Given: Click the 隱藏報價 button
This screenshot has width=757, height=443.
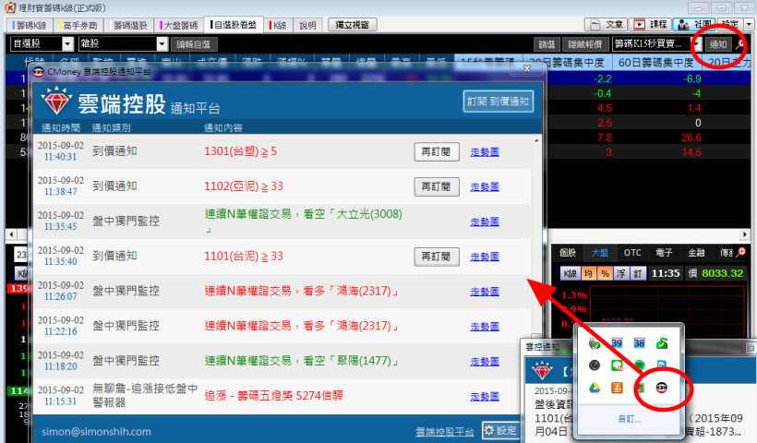Looking at the screenshot, I should (x=584, y=44).
